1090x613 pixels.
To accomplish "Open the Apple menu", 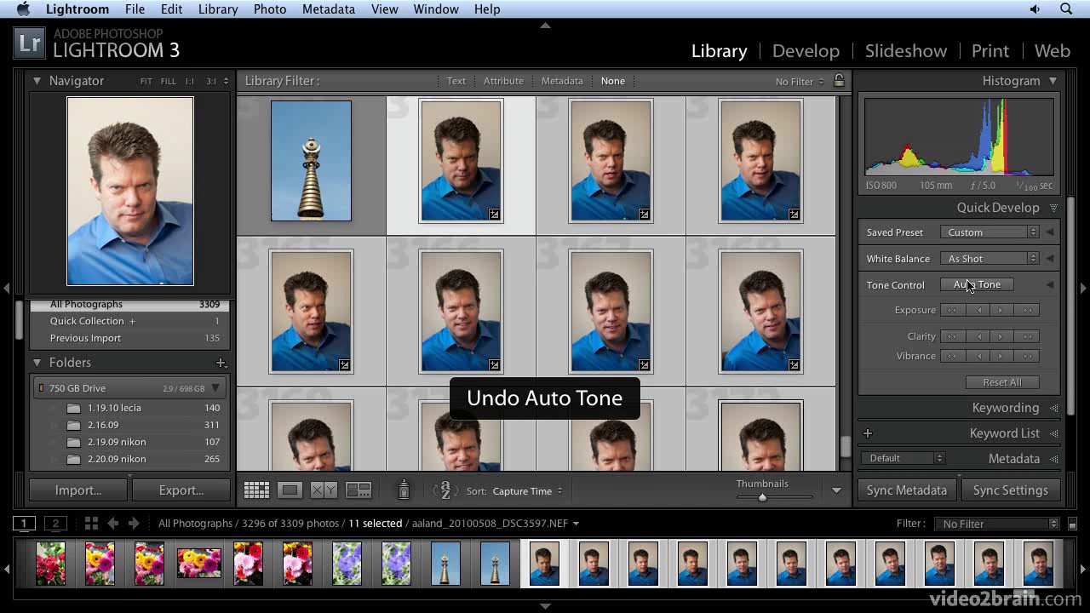I will [x=22, y=9].
